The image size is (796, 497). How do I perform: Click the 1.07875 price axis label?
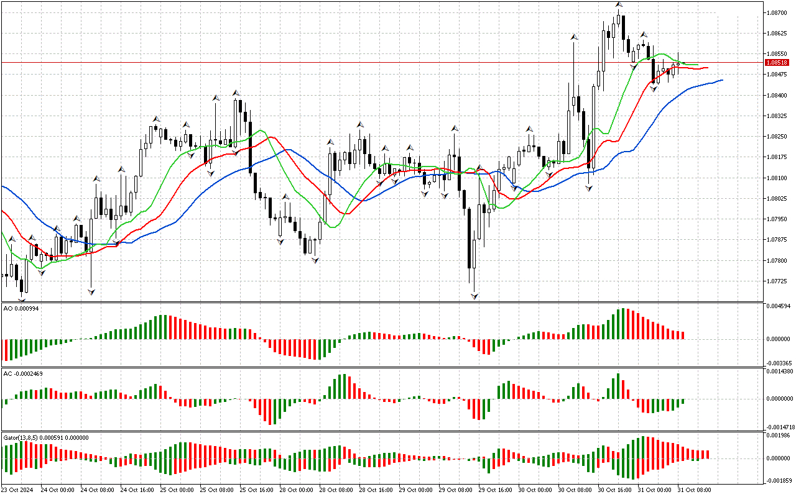(x=777, y=240)
